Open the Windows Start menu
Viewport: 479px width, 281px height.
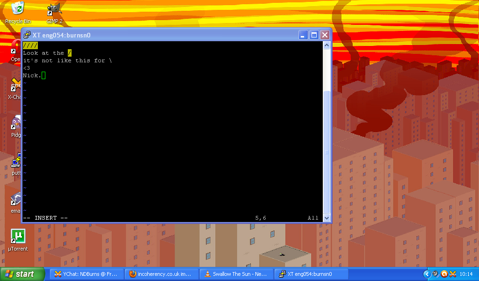pyautogui.click(x=22, y=274)
